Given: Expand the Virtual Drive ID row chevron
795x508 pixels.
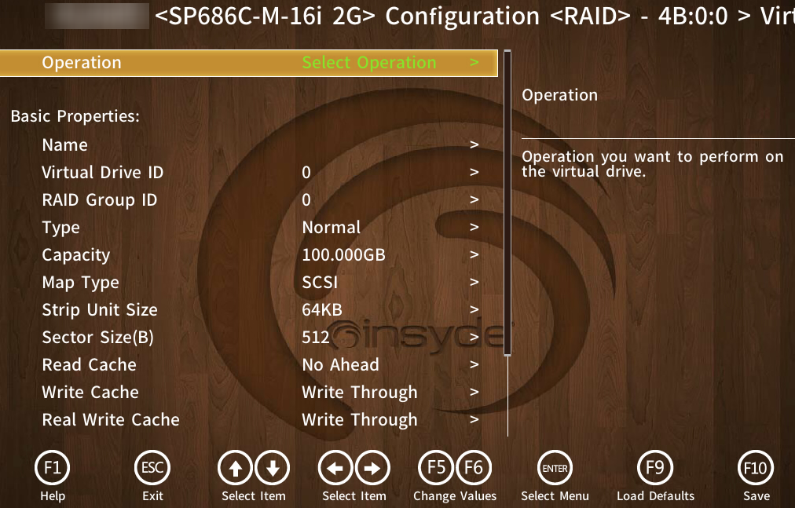Looking at the screenshot, I should click(474, 172).
